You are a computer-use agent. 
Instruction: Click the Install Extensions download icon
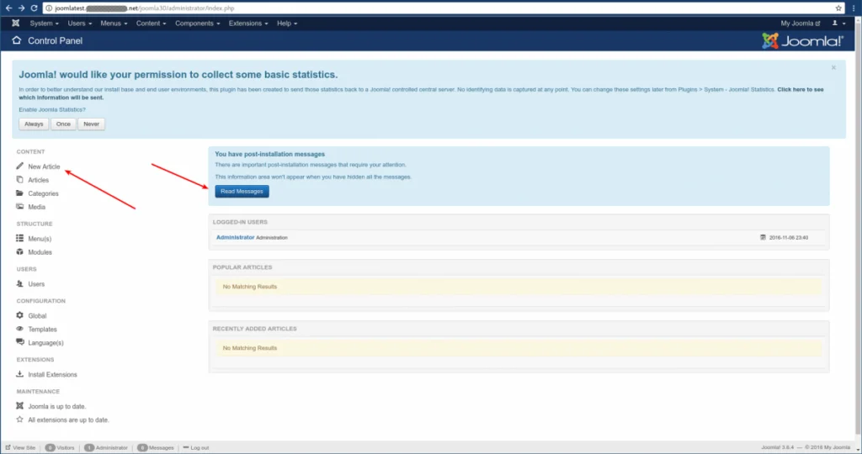(20, 374)
